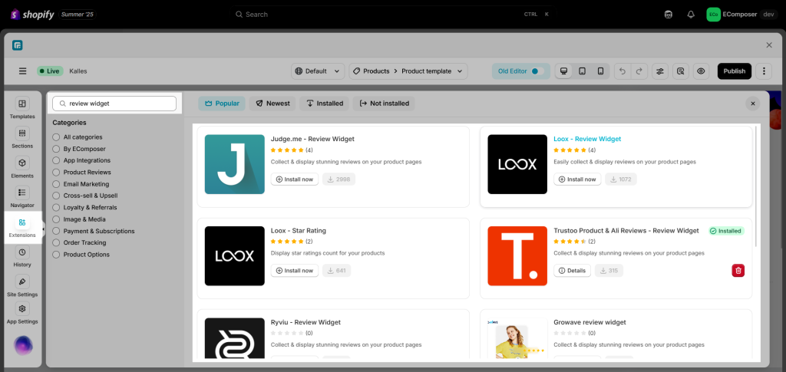
Task: Open the search-in-page inspector icon
Action: coord(680,71)
